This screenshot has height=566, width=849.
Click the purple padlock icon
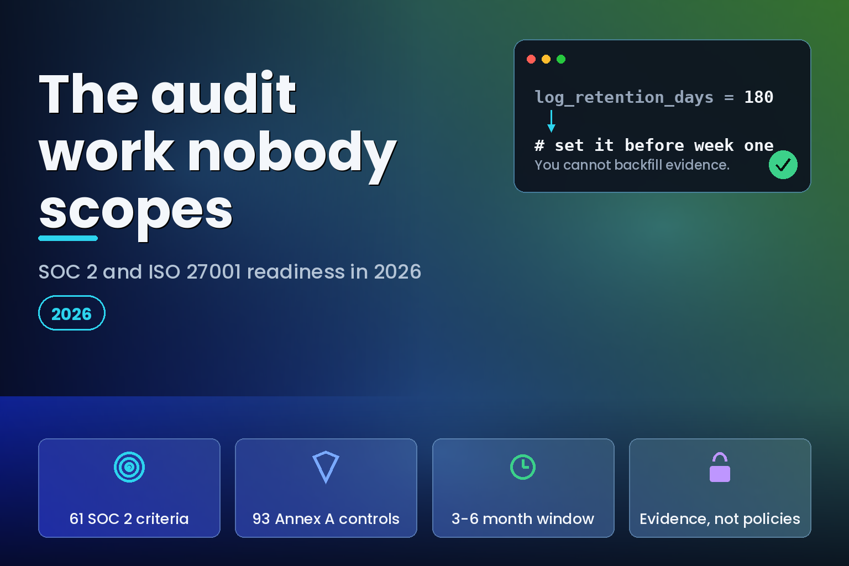720,467
